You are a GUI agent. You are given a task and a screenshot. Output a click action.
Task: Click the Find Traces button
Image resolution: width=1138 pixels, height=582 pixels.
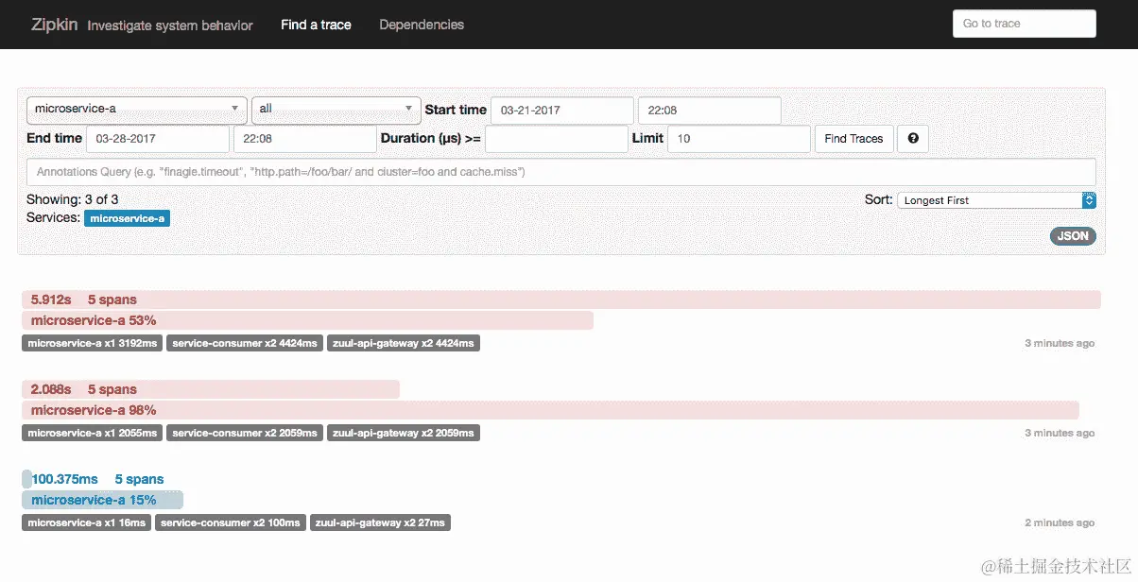tap(853, 138)
